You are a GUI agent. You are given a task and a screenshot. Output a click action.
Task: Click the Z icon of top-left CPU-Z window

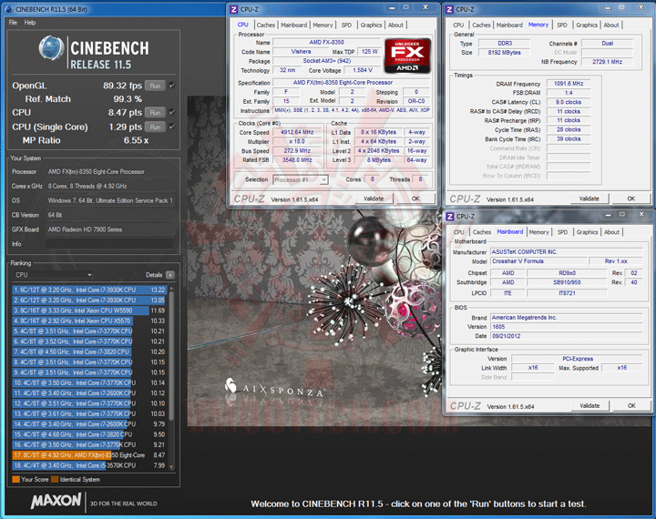(x=234, y=9)
